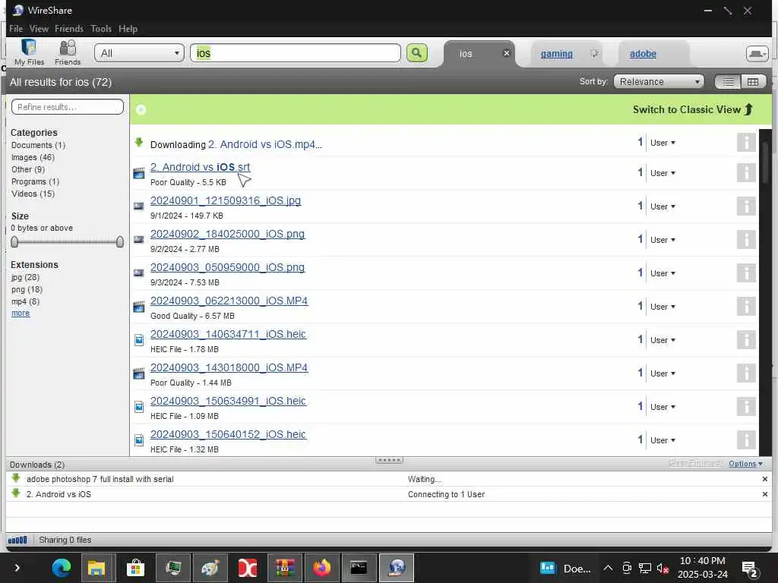Open Microsoft Edge from taskbar

tap(61, 568)
